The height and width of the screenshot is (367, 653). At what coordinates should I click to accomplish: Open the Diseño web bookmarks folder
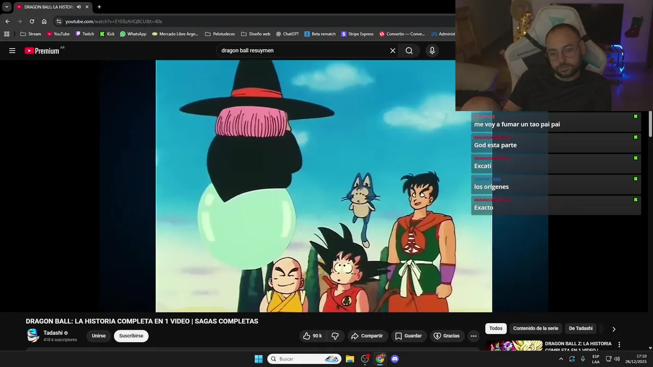tap(256, 34)
